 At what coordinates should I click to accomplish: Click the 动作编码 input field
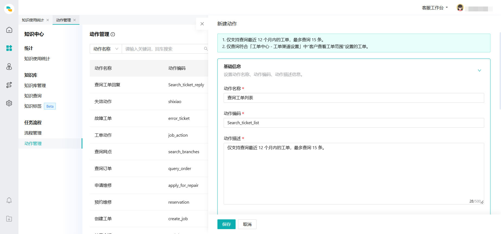(354, 123)
